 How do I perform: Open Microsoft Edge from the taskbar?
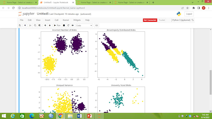click(x=32, y=116)
